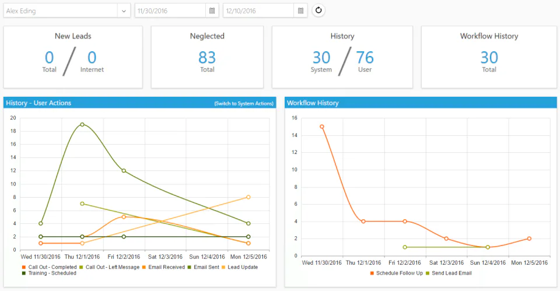The width and height of the screenshot is (560, 291).
Task: Toggle Email Received legend series
Action: point(163,267)
